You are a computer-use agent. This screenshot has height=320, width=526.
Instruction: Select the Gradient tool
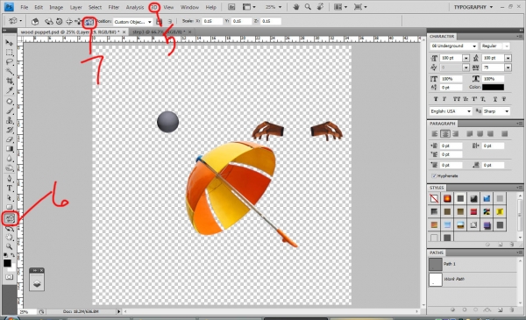click(9, 148)
